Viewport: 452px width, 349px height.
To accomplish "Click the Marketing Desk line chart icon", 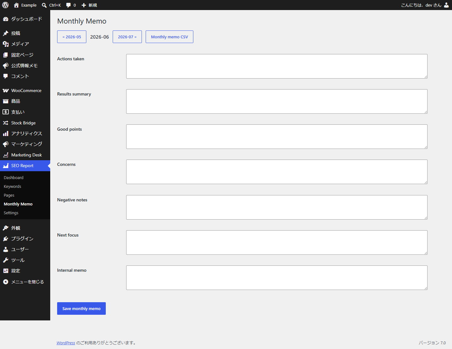I will 6,155.
